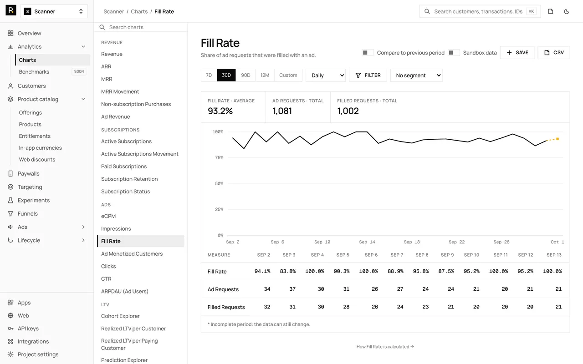Open the Ad Revenue chart
The height and width of the screenshot is (364, 583).
coord(116,117)
